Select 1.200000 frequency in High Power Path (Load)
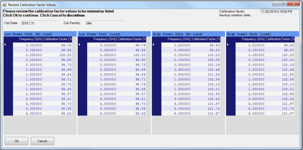Screen dimensions: 303x150 tap(250, 84)
